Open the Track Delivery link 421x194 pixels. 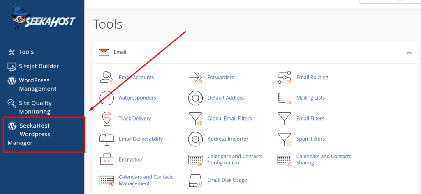(135, 119)
